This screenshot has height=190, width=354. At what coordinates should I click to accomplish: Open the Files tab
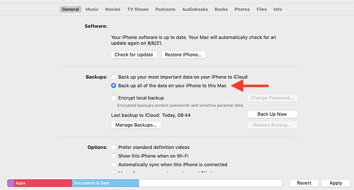click(261, 9)
